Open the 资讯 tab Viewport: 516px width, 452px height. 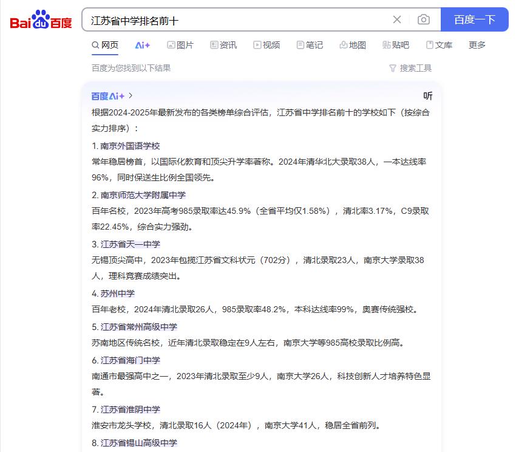tap(223, 45)
